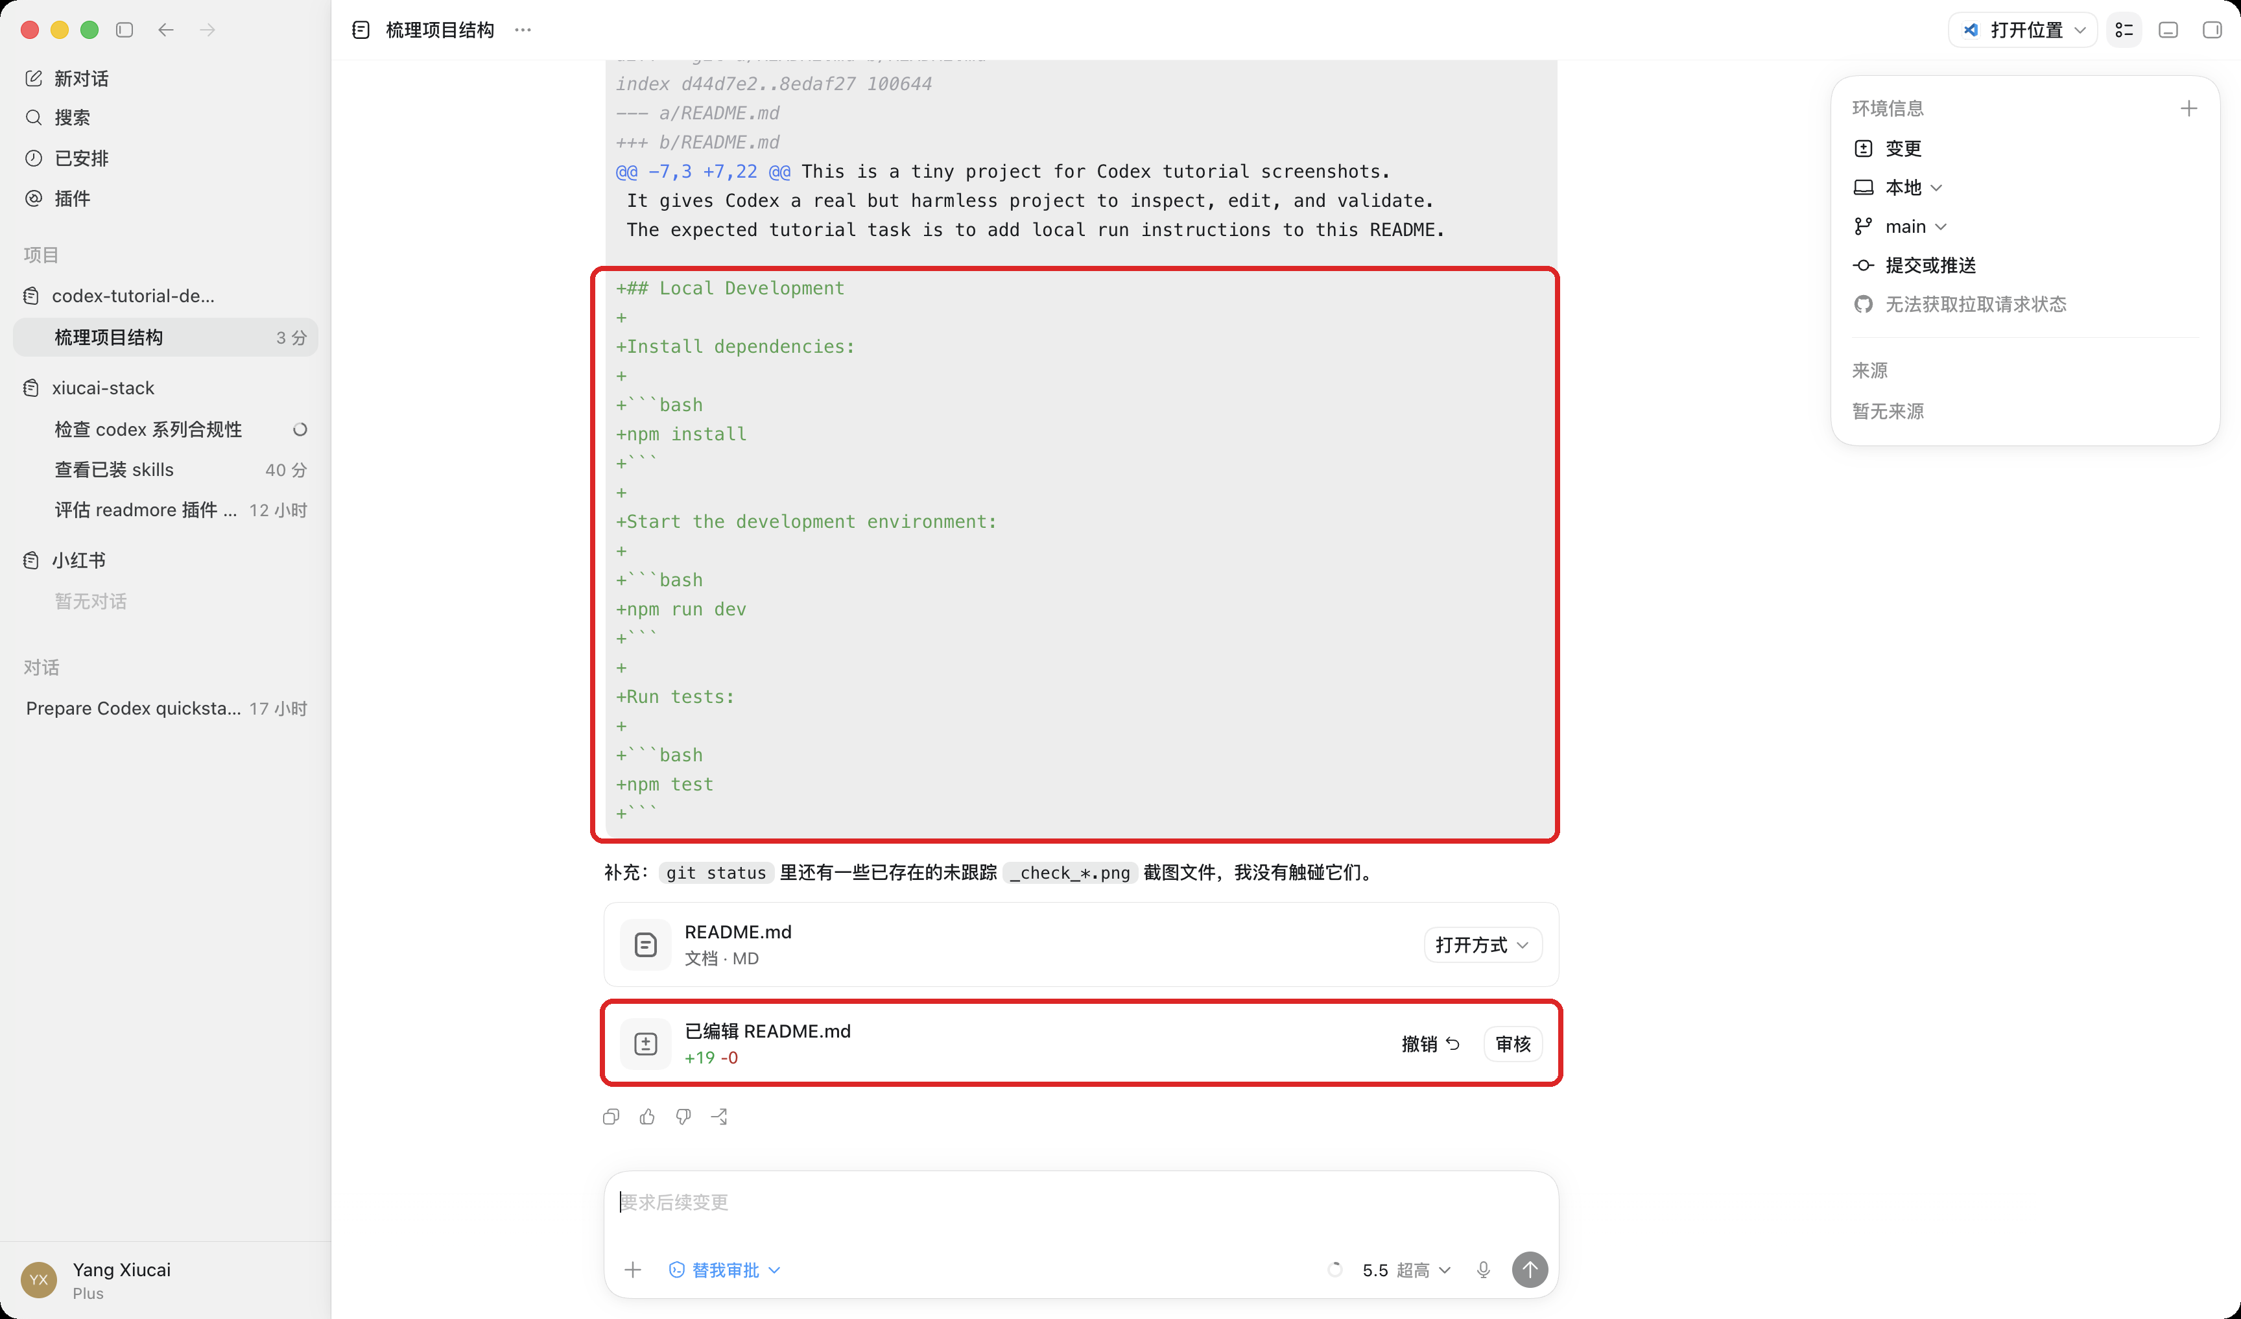Send message with up arrow button
This screenshot has width=2241, height=1319.
click(1530, 1270)
